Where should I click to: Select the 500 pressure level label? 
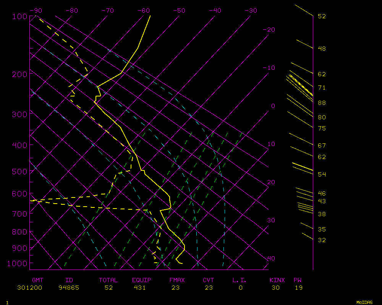(20, 172)
